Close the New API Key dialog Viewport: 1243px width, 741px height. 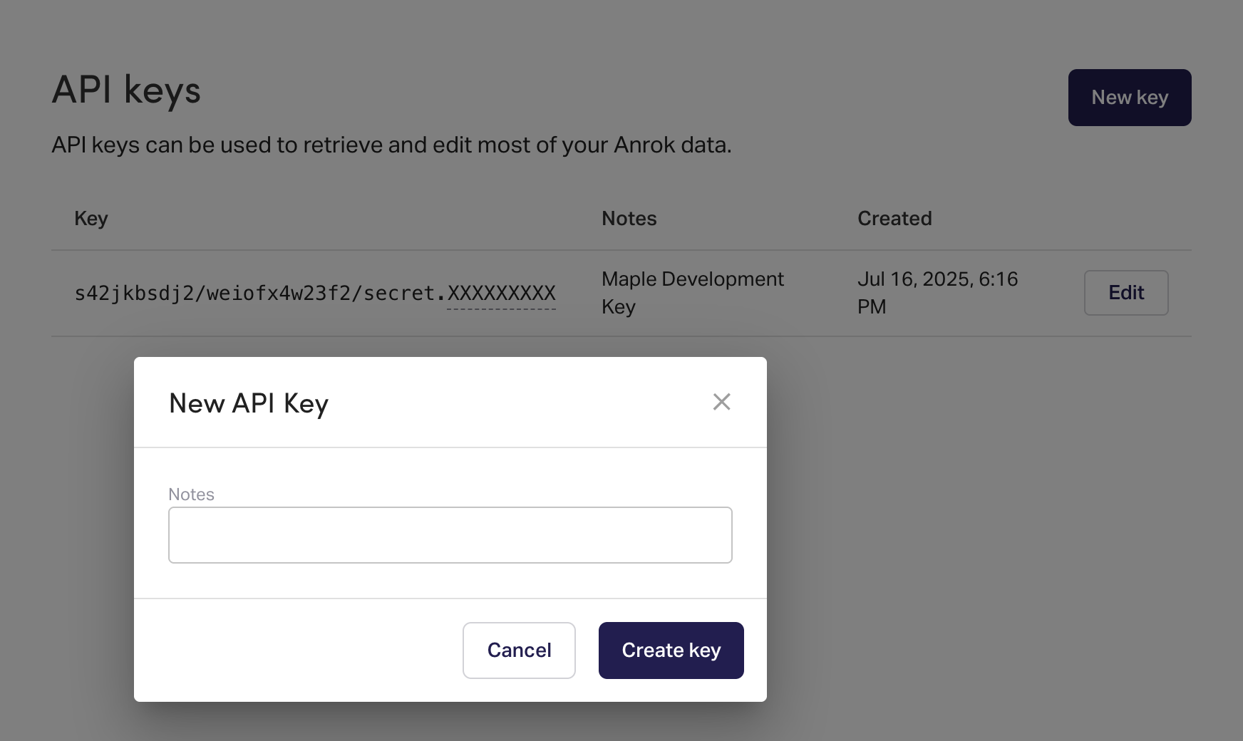pos(721,402)
